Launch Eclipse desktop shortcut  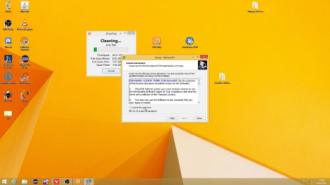coord(25,61)
